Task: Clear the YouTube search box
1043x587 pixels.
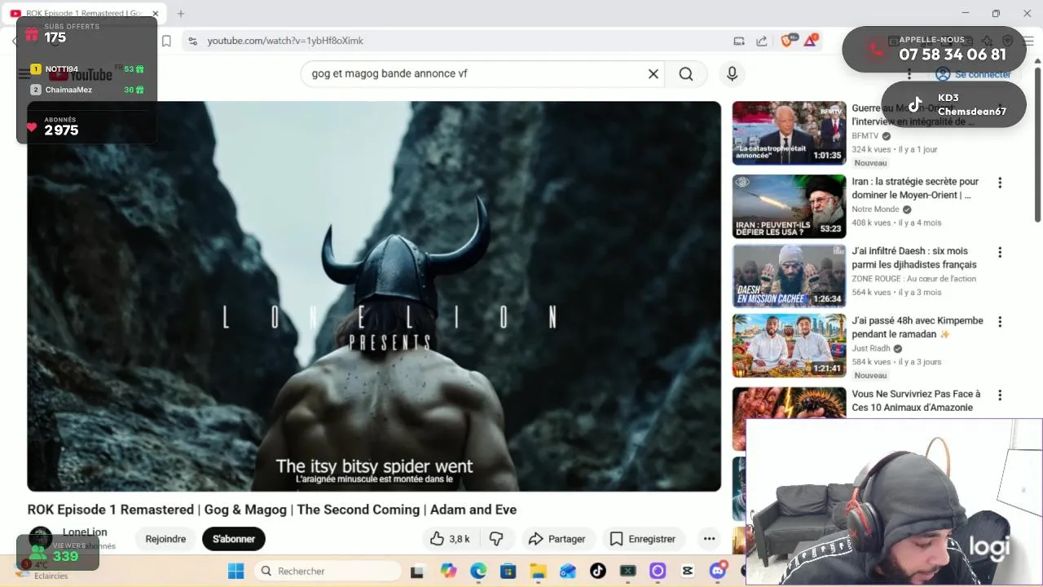Action: pyautogui.click(x=653, y=74)
